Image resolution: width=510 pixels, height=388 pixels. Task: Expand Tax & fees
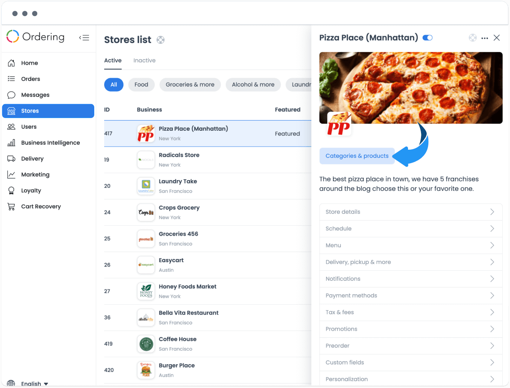point(411,312)
